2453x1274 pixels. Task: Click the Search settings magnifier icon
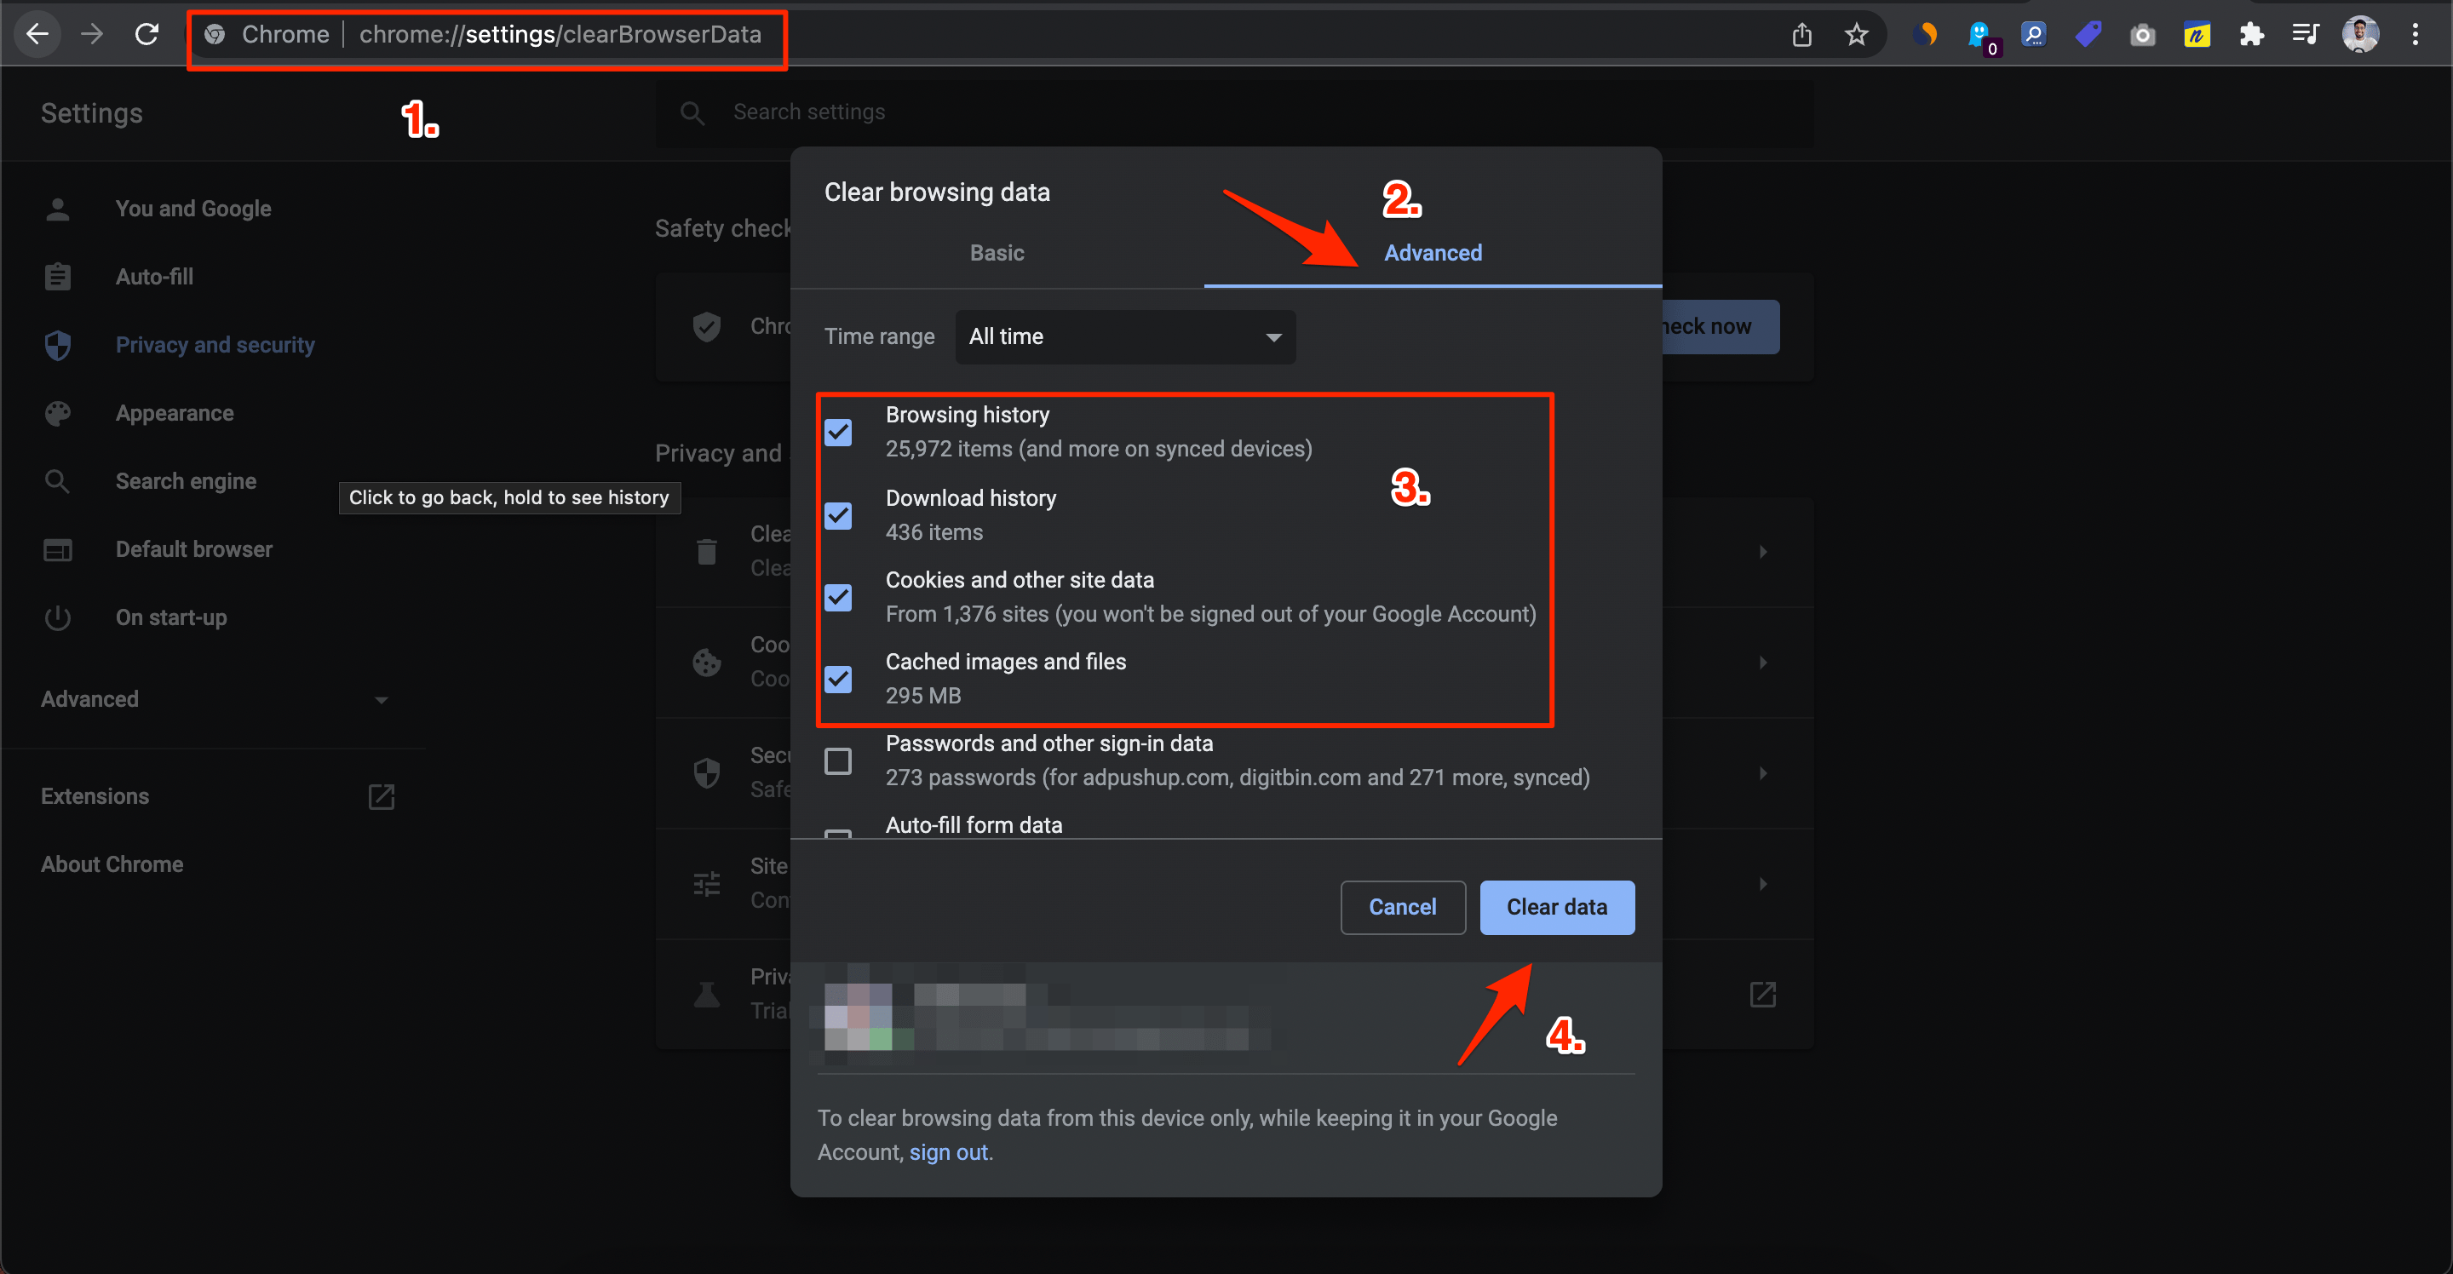tap(690, 112)
